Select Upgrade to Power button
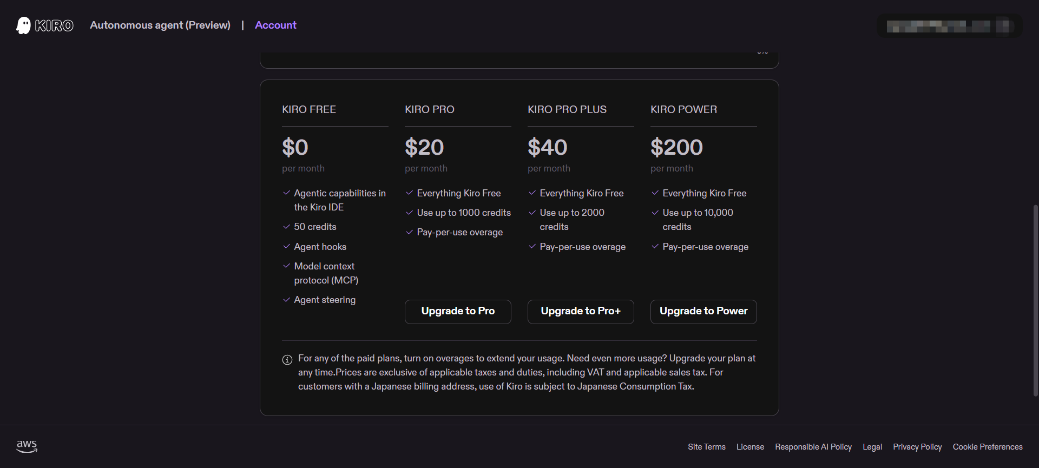The height and width of the screenshot is (468, 1039). tap(703, 312)
